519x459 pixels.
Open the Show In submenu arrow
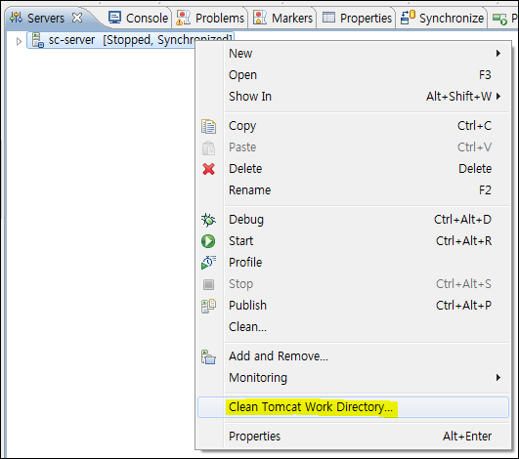click(x=498, y=97)
